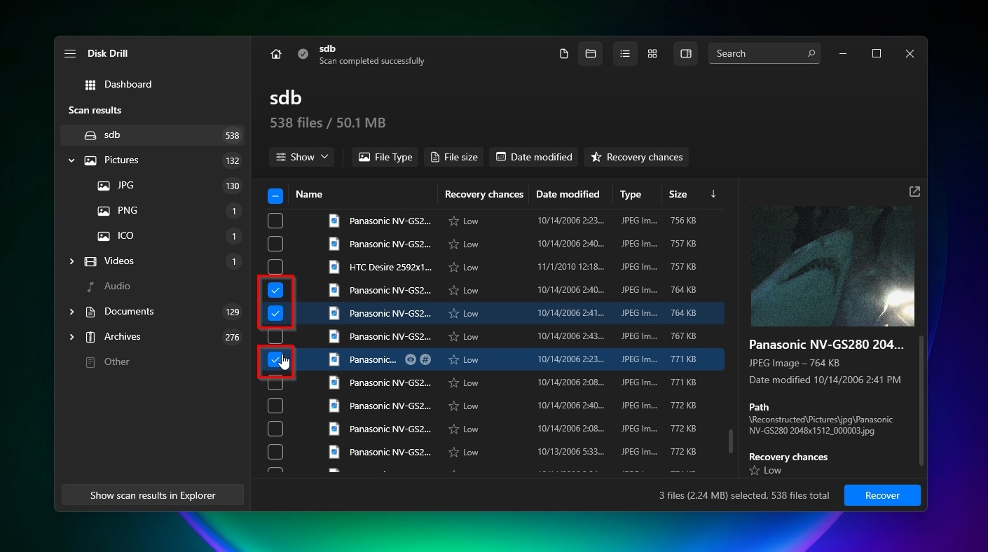Click the sdb drive icon in sidebar
Viewport: 988px width, 552px height.
coord(90,135)
